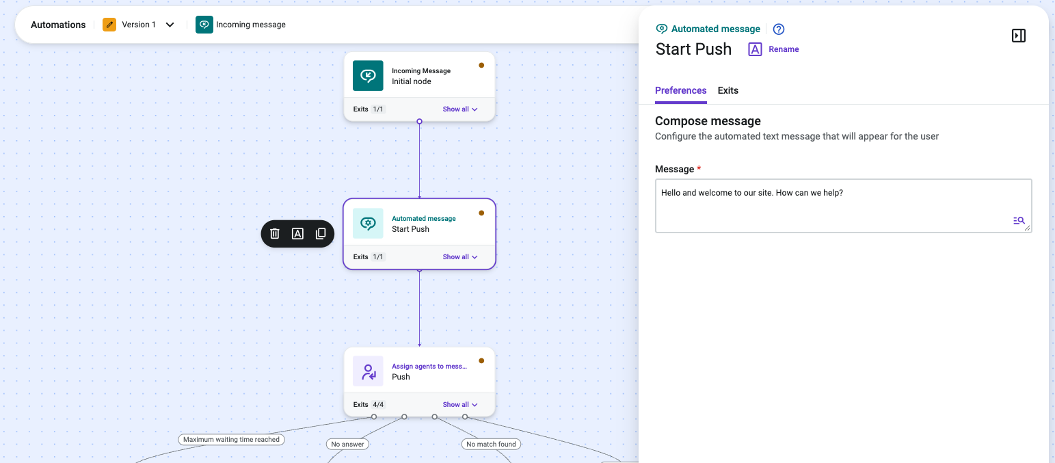Click the Initial node label on the canvas
This screenshot has height=463, width=1055.
[x=412, y=81]
